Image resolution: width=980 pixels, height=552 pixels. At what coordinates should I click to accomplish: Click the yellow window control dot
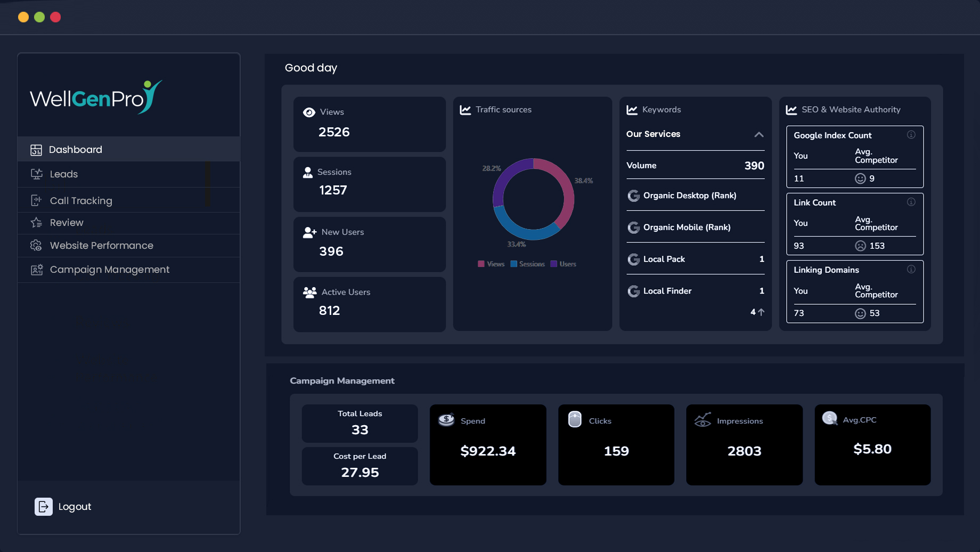(x=23, y=17)
